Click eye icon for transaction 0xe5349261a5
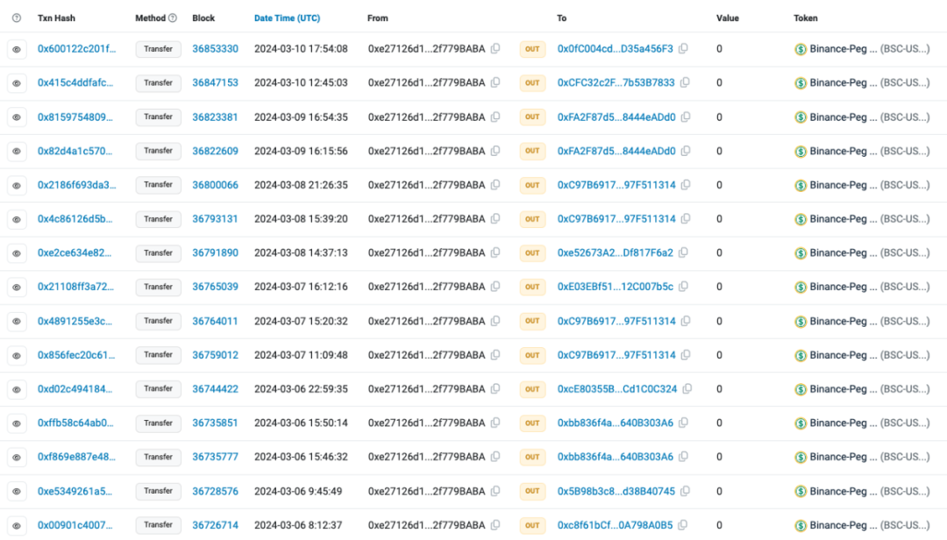The height and width of the screenshot is (540, 947). click(16, 492)
